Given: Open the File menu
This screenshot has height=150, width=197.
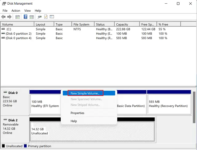Looking at the screenshot, I should point(5,11).
